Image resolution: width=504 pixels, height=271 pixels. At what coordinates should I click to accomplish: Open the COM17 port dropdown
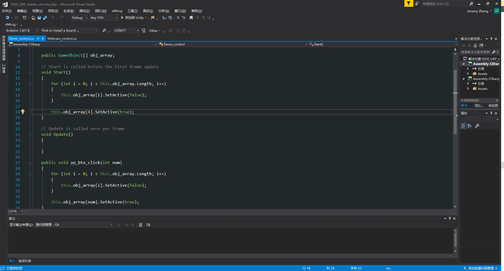click(138, 30)
